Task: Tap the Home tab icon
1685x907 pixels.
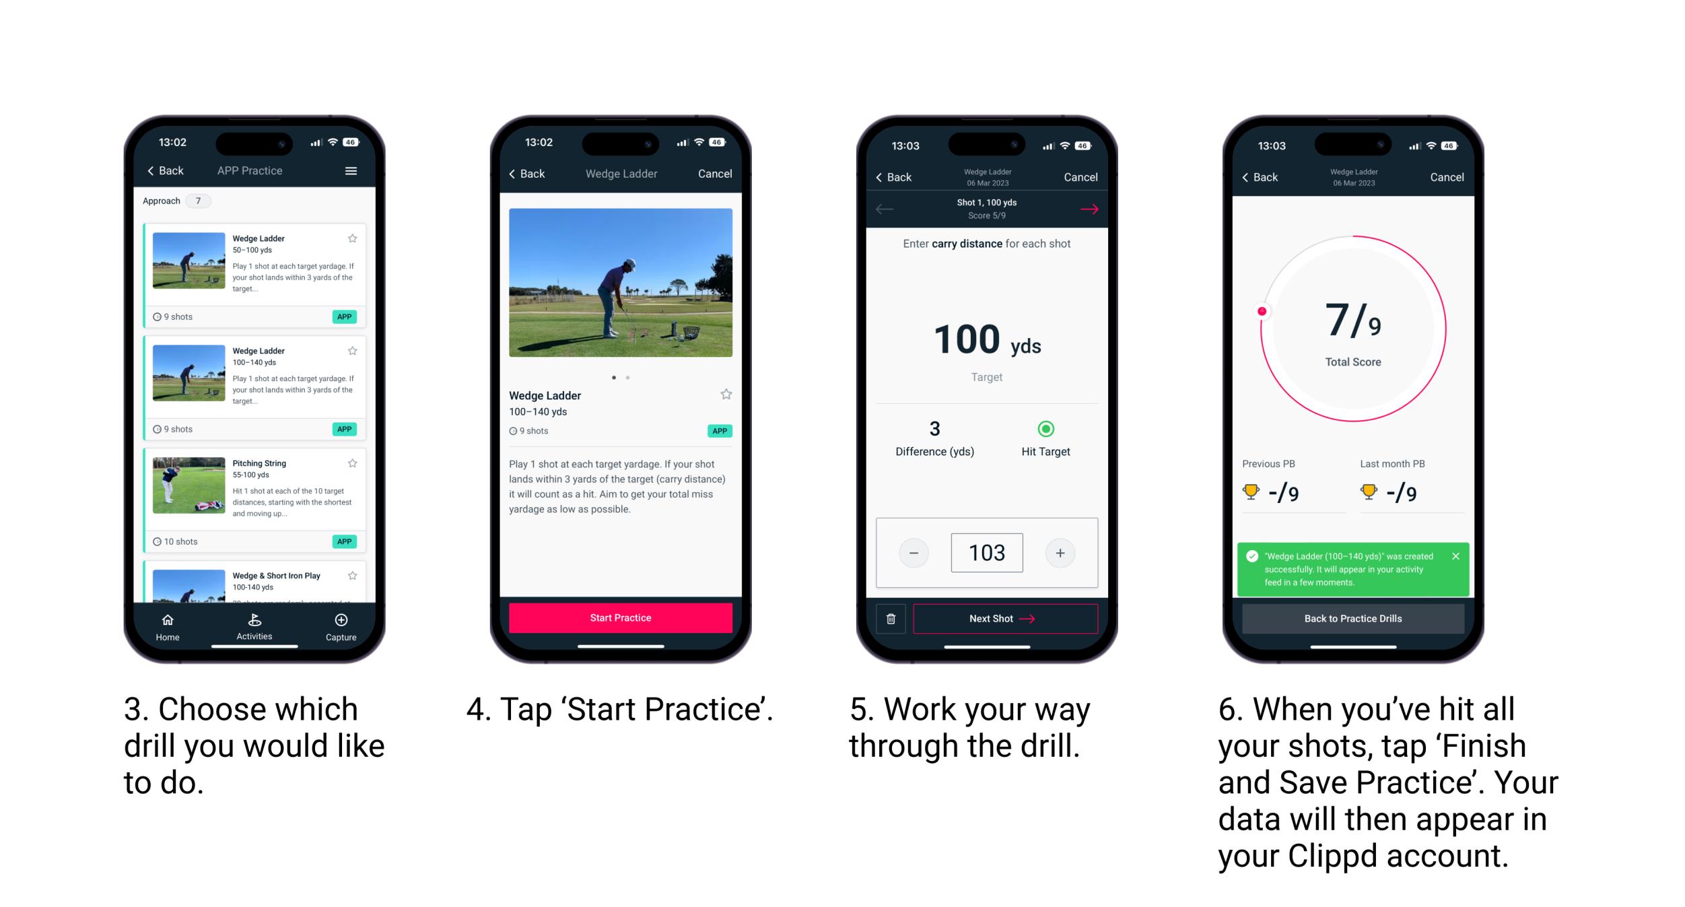Action: tap(168, 621)
